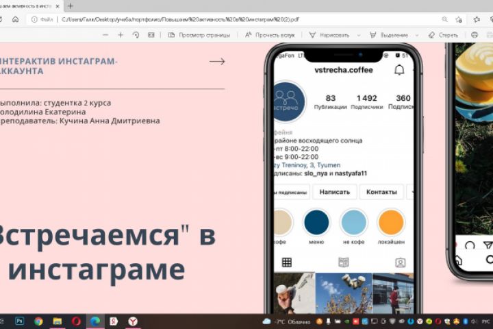
Task: Click the weather -7°C Облачно widget
Action: 286,321
